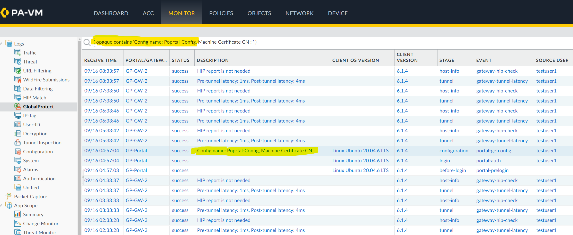Image resolution: width=573 pixels, height=235 pixels.
Task: Select the WildFire Submissions icon
Action: 17,80
